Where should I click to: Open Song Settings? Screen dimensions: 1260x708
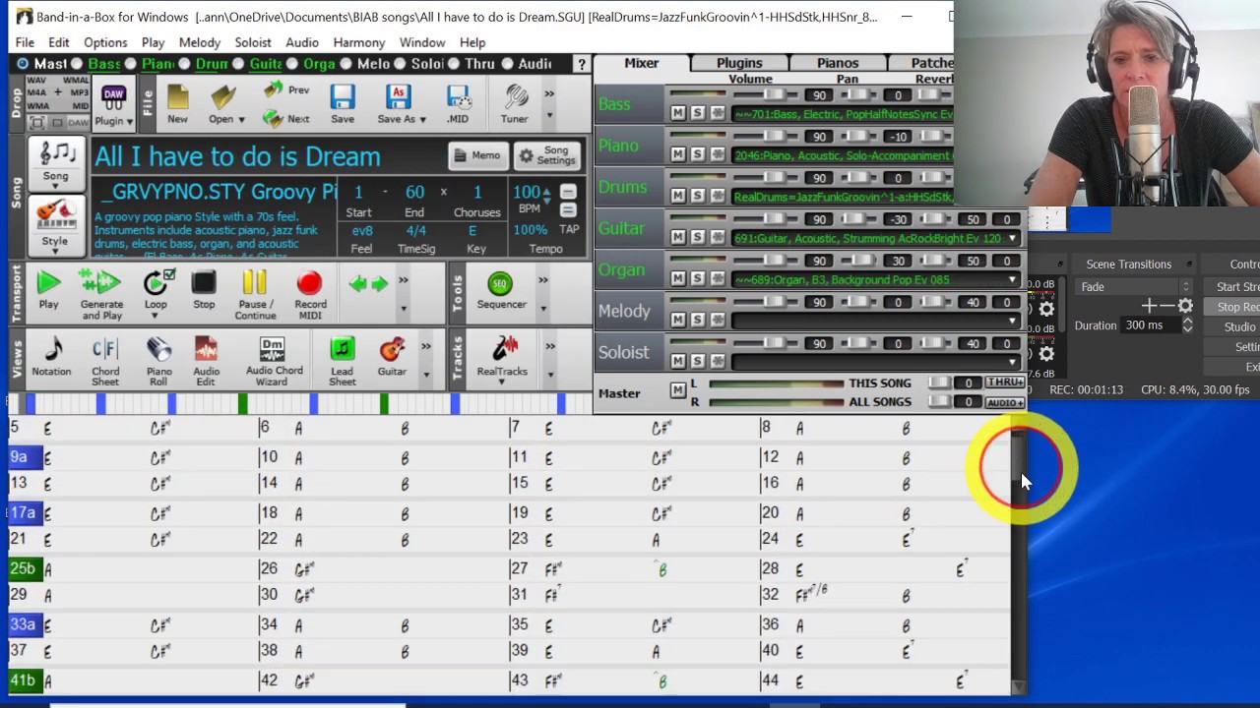[x=547, y=155]
